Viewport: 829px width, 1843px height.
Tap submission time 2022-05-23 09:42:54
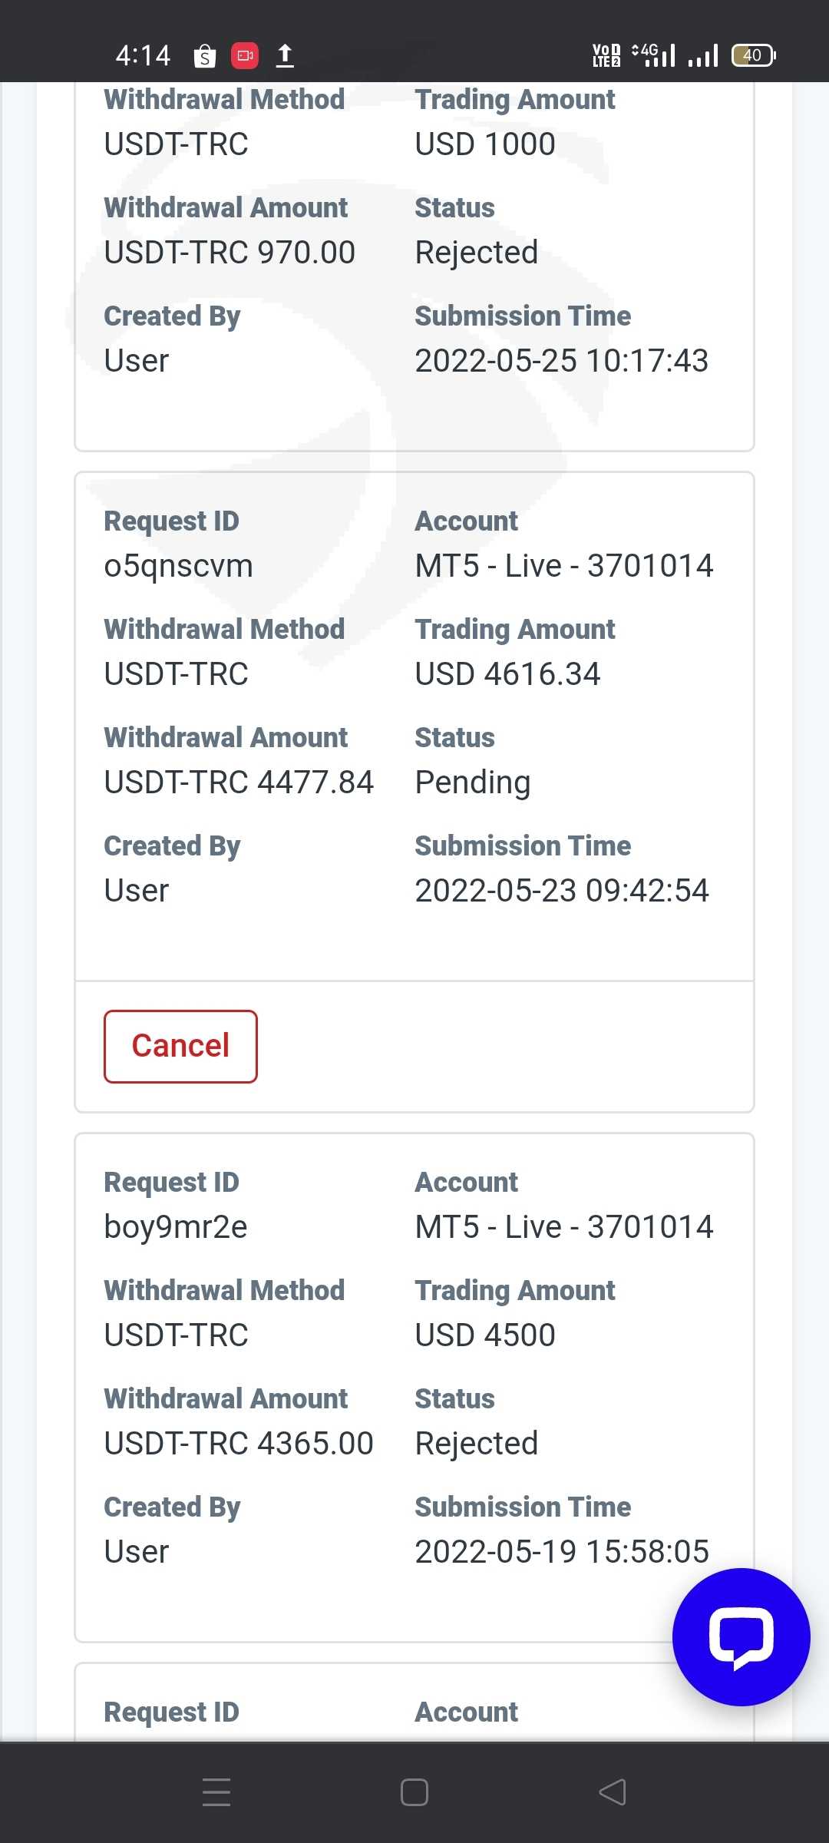click(x=562, y=891)
